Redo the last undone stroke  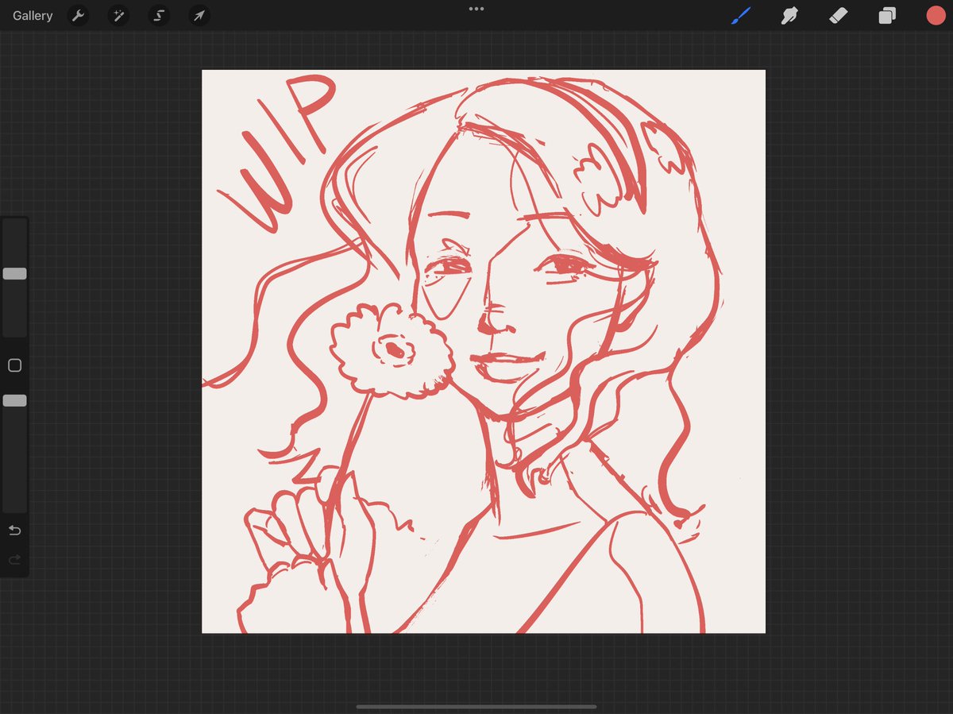[14, 560]
